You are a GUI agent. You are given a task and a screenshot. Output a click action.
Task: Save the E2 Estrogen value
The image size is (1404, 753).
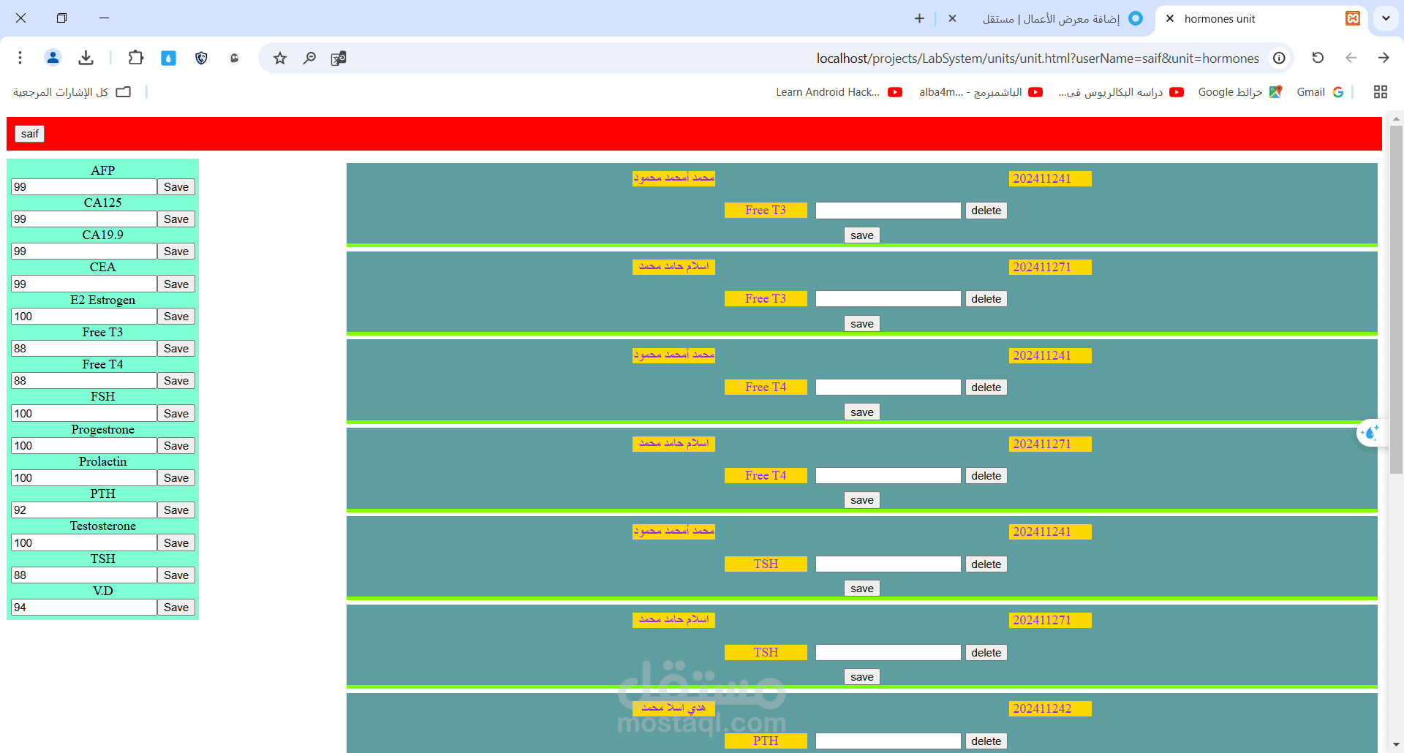tap(176, 317)
